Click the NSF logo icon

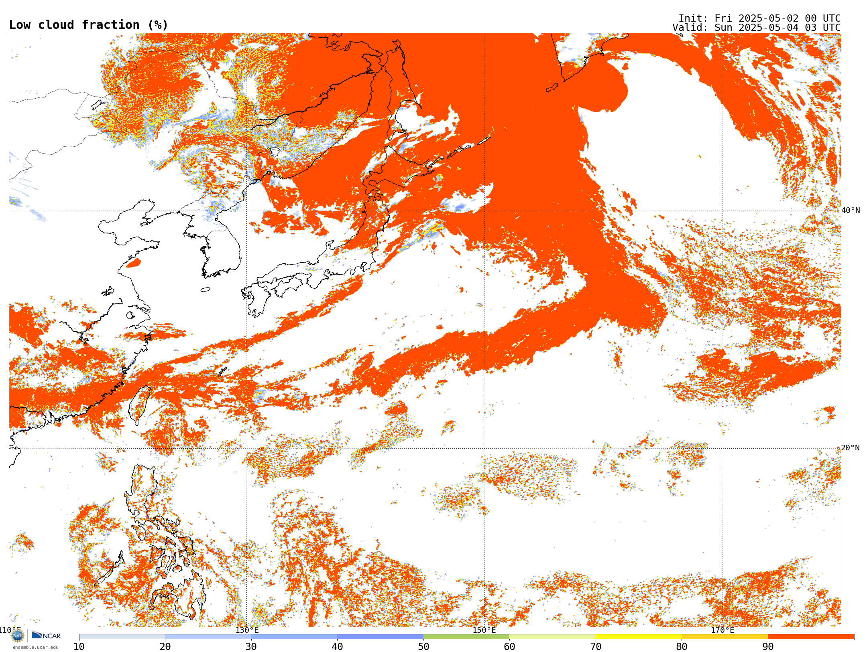point(17,636)
